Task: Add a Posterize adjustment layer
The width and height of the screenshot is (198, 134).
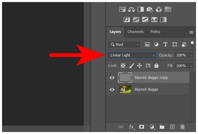Action: [x=136, y=20]
